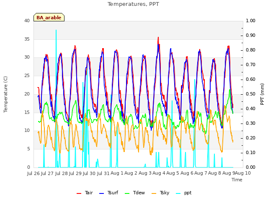Click the ppt legend label
Viewport: 268px width, 201px height.
(188, 193)
